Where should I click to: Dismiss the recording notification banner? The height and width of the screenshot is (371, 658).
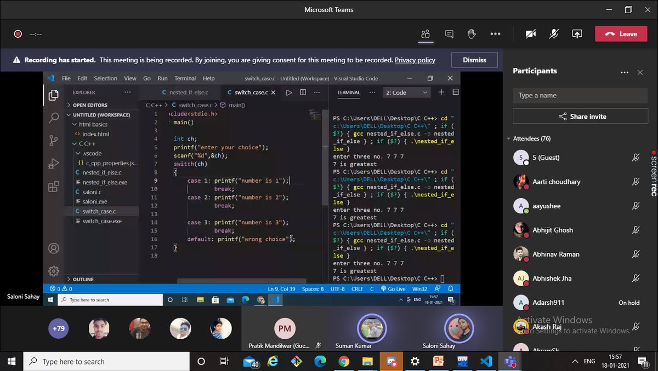click(474, 60)
